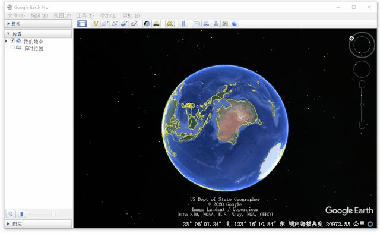Open the 添加 menu
This screenshot has width=380, height=233.
108,16
